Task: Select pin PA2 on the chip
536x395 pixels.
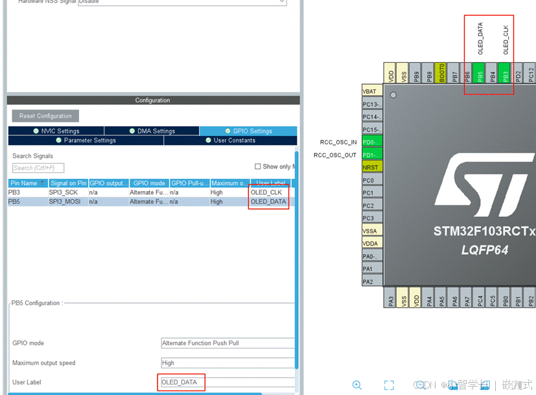Action: click(x=372, y=282)
